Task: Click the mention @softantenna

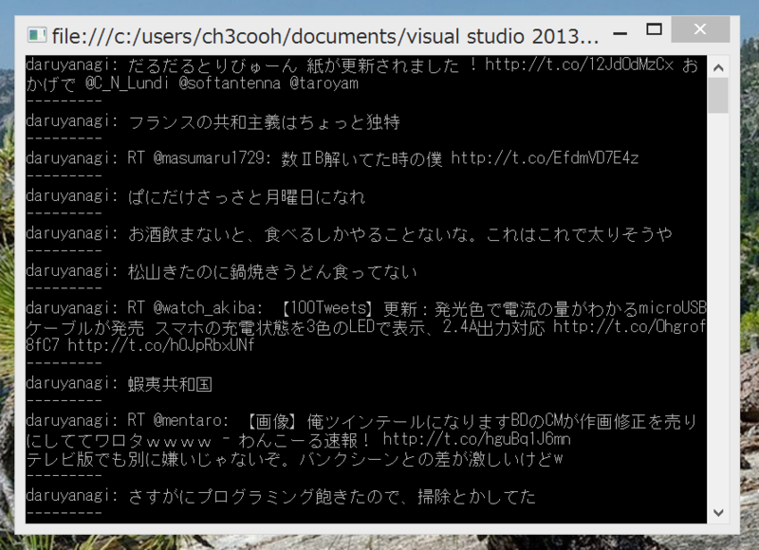Action: tap(230, 83)
